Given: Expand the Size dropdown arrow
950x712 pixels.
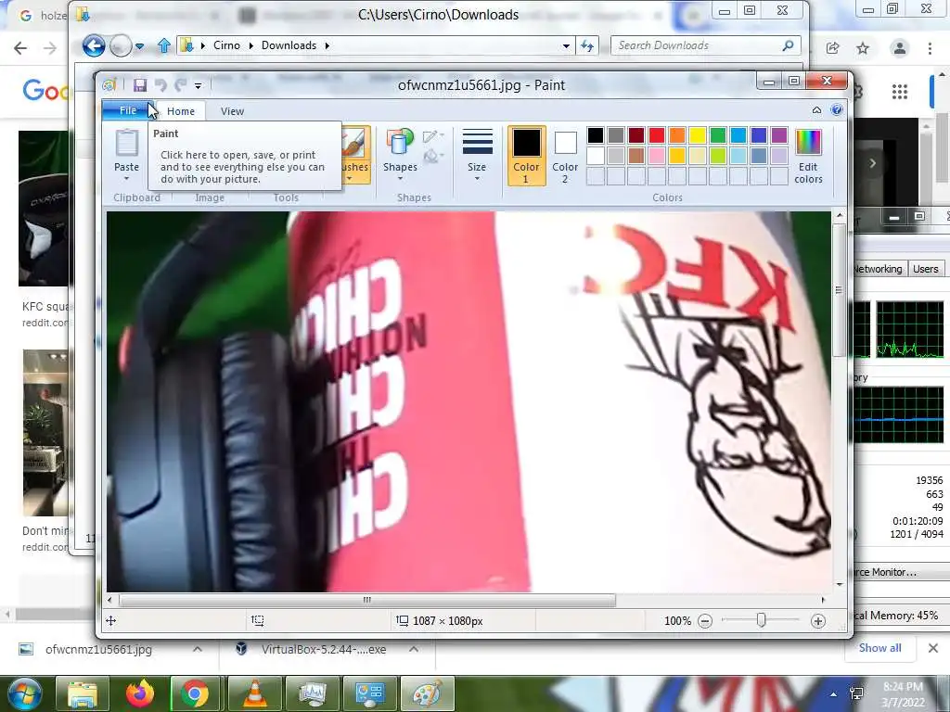Looking at the screenshot, I should 477,179.
